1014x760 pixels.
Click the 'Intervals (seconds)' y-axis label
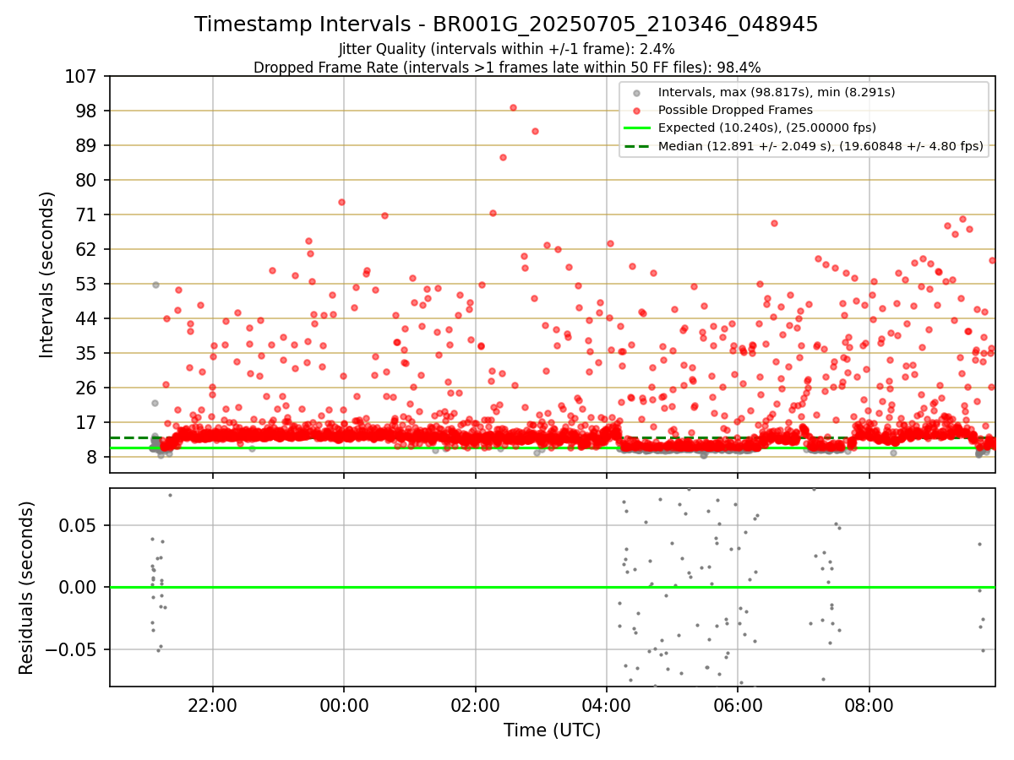[x=47, y=274]
